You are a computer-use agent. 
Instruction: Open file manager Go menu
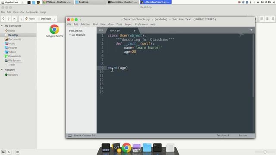(x=22, y=12)
